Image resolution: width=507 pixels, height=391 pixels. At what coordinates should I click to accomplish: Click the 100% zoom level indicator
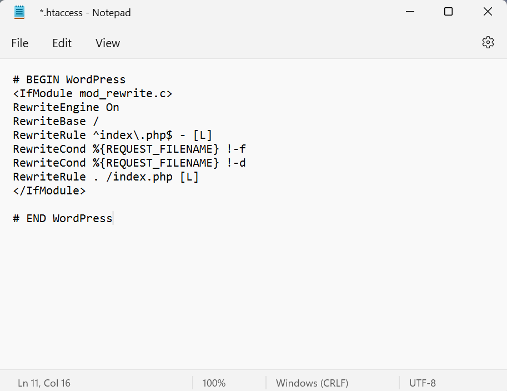(x=214, y=383)
